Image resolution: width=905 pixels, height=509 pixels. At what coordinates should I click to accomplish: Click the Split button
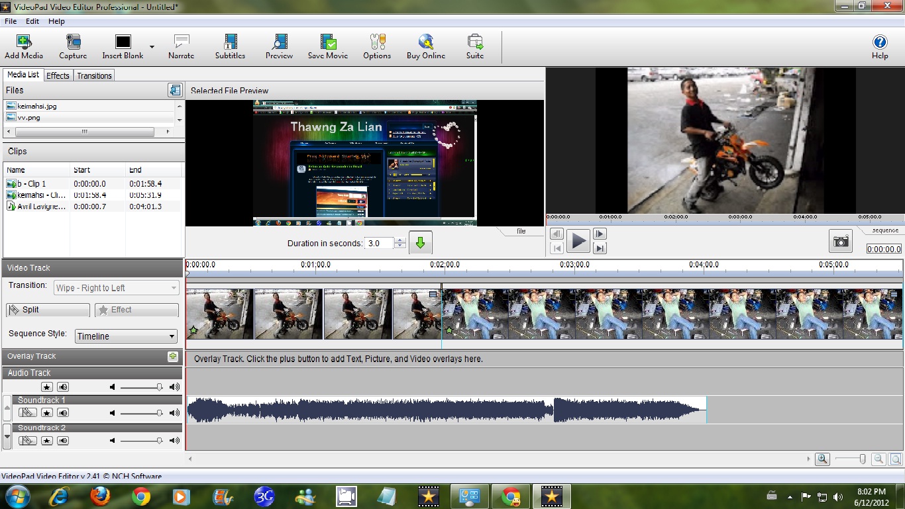pyautogui.click(x=48, y=310)
